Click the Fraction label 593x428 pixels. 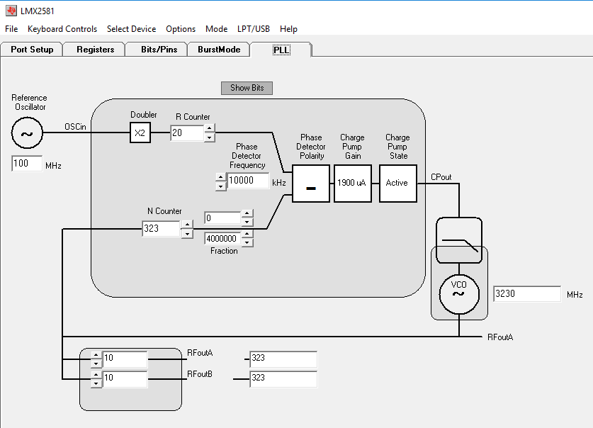tap(224, 251)
